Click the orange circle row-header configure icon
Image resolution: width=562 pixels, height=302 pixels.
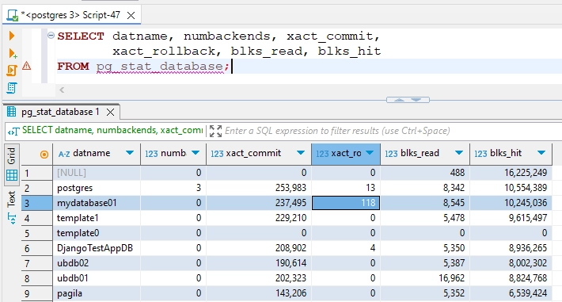(44, 155)
